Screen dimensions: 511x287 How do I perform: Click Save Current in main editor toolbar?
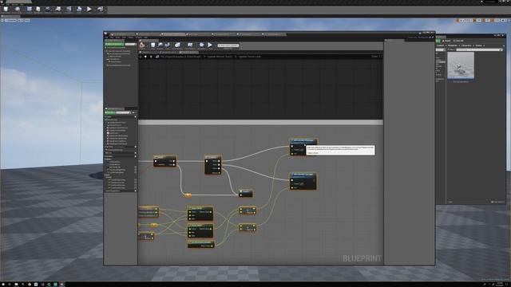(6, 10)
